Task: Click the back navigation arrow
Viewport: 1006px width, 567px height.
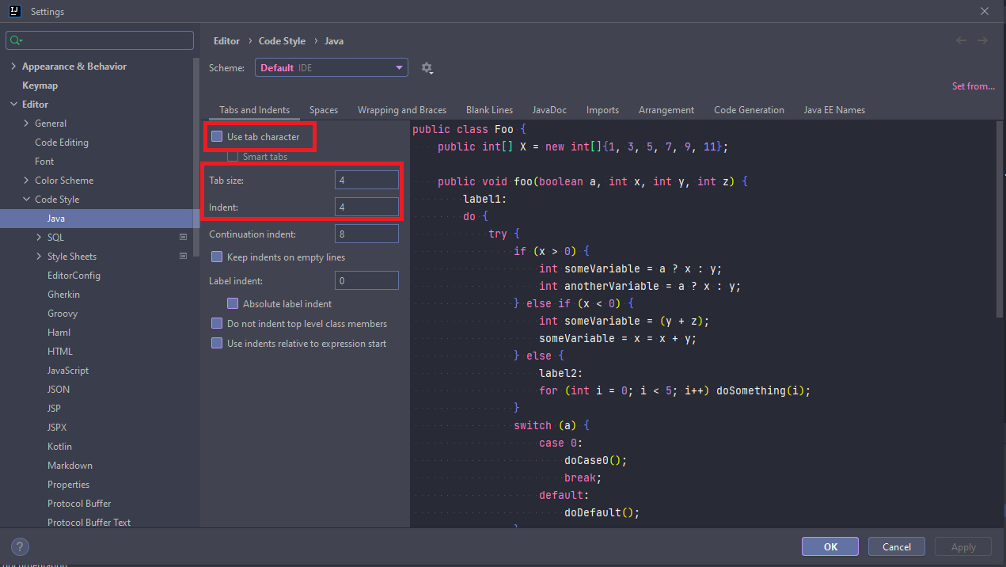Action: (x=961, y=40)
